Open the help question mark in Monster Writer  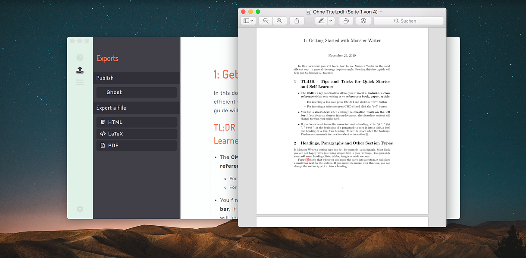80,58
